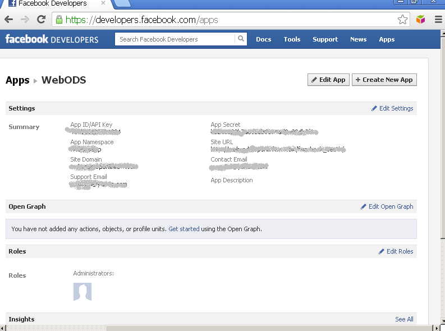Screen dimensions: 445x331
Task: Click the search magnifier icon
Action: point(241,39)
